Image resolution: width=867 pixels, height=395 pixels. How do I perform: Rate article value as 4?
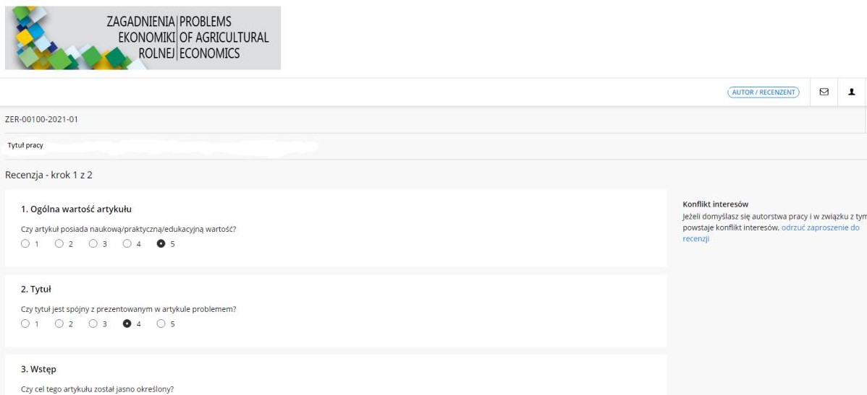point(127,243)
